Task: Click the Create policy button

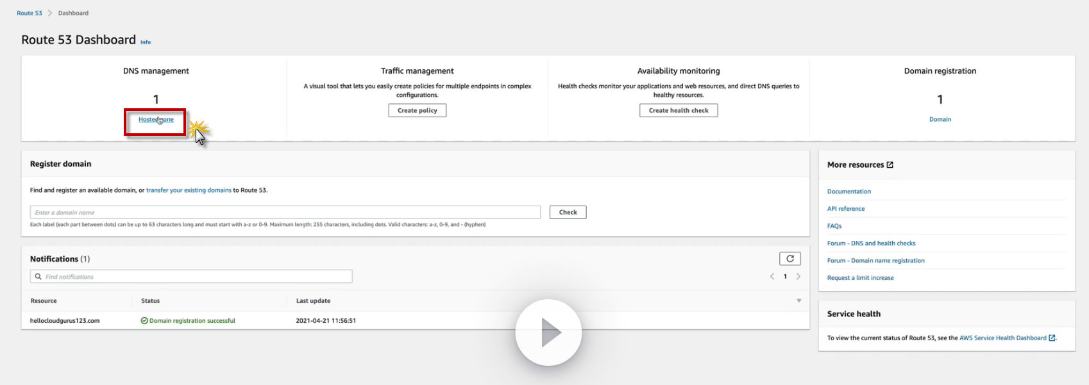Action: click(417, 111)
